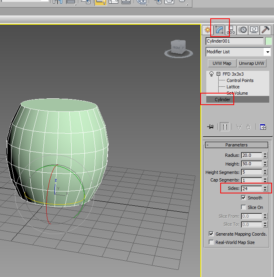Check Real-World Map Size option
The image size is (274, 277).
(211, 242)
